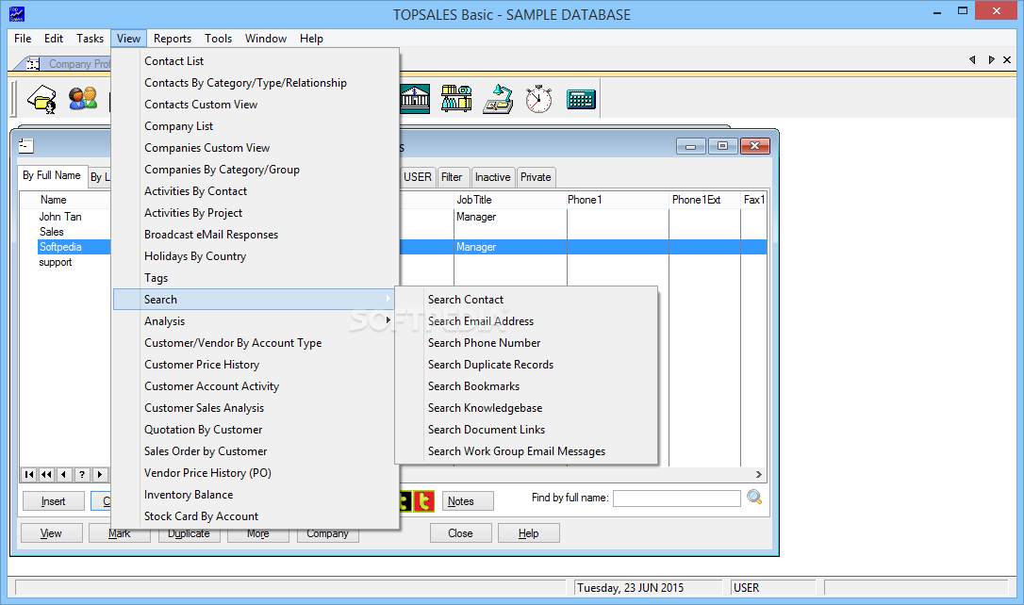The width and height of the screenshot is (1024, 605).
Task: Go to next record arrow button
Action: [x=99, y=474]
